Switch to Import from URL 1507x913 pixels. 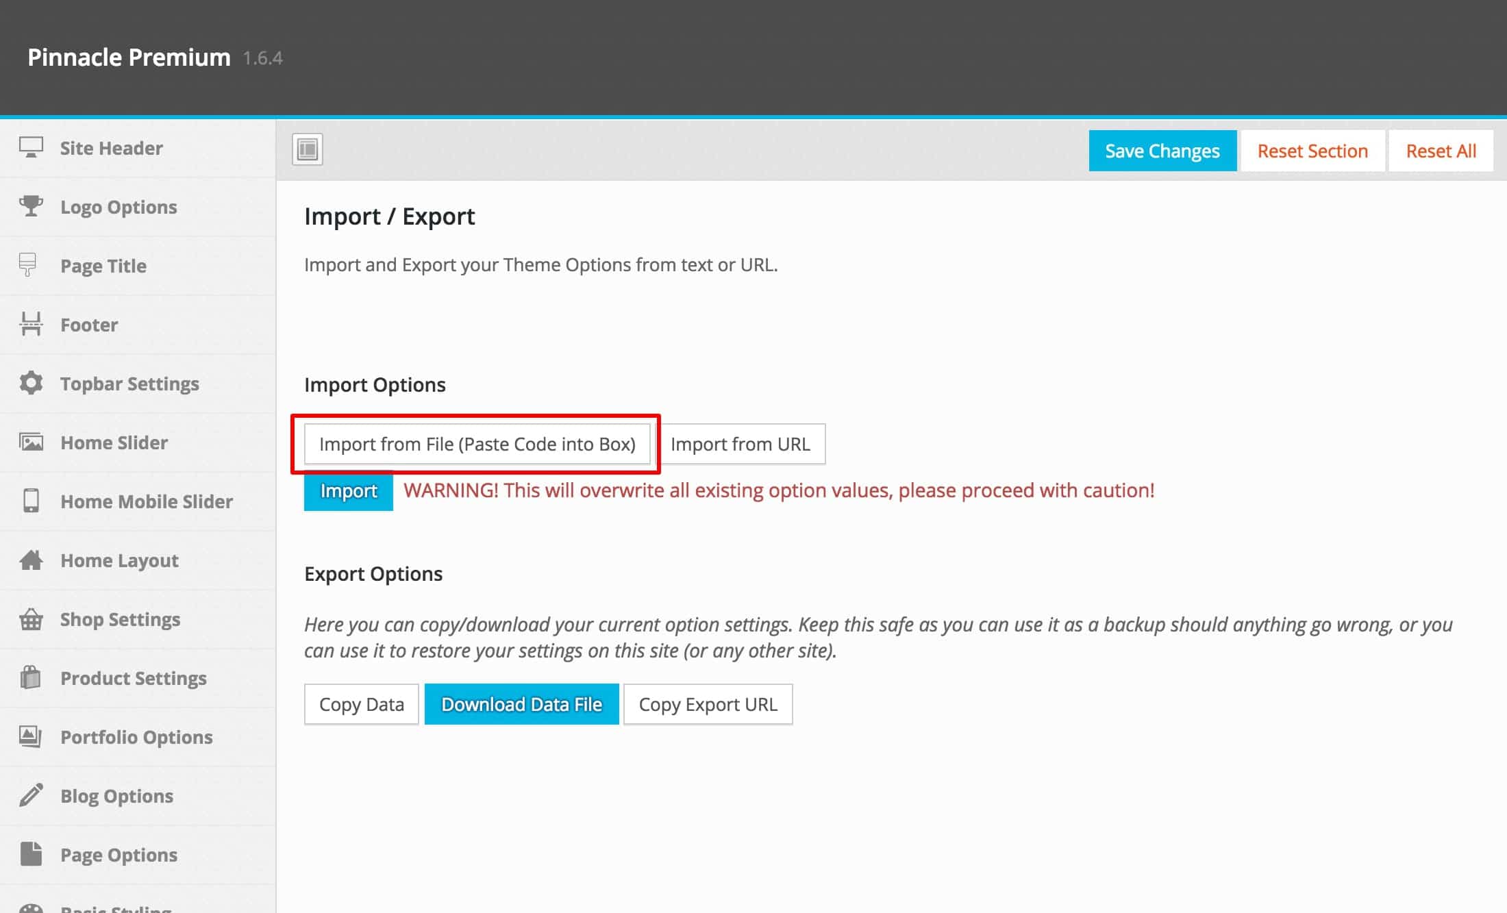(743, 444)
